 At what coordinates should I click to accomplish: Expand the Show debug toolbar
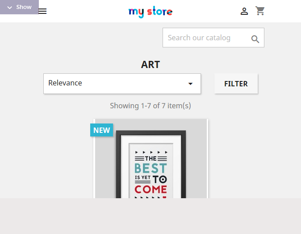coord(19,7)
